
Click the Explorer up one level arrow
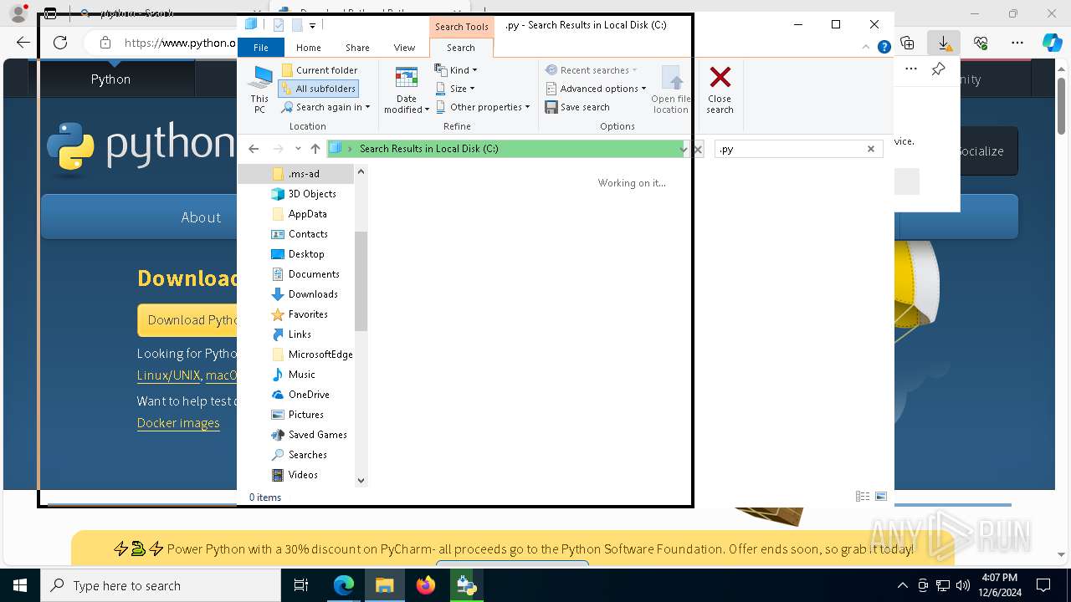(315, 149)
